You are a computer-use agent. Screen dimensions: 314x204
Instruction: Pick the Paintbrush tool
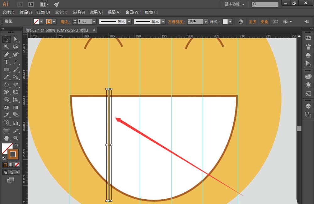click(16, 69)
